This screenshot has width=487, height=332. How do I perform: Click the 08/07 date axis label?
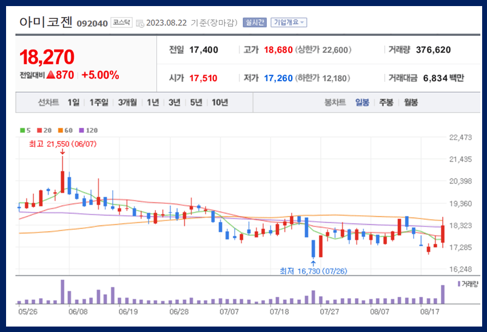pos(380,311)
